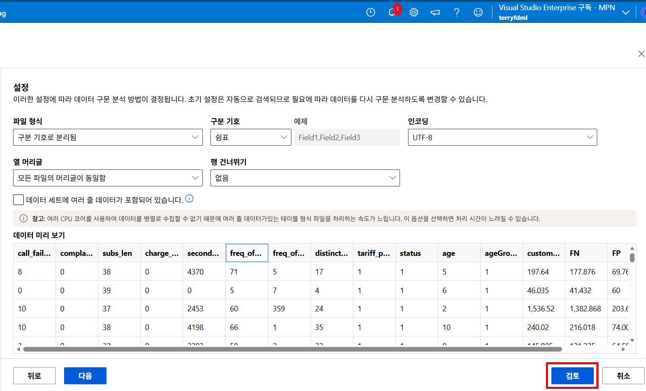Open the notifications bell with badge 1
646x391 pixels.
coord(391,12)
